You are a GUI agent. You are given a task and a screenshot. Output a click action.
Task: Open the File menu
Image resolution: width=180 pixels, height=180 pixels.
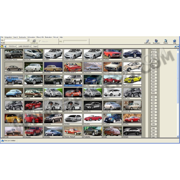pyautogui.click(x=2, y=37)
